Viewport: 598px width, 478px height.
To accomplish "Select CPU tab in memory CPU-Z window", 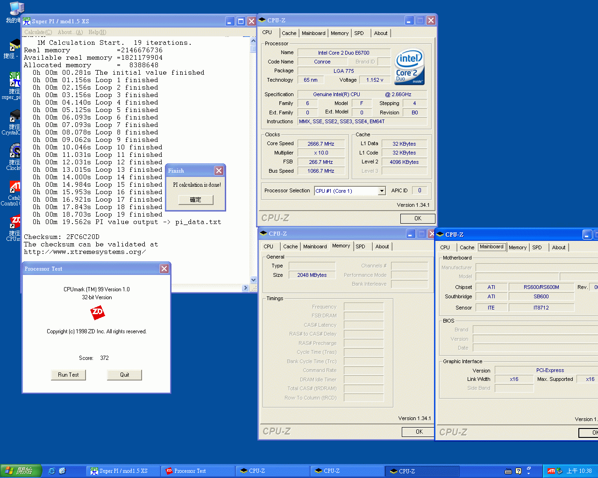I will pyautogui.click(x=268, y=246).
